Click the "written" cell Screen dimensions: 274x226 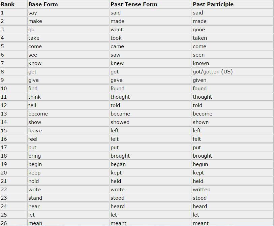pyautogui.click(x=202, y=190)
